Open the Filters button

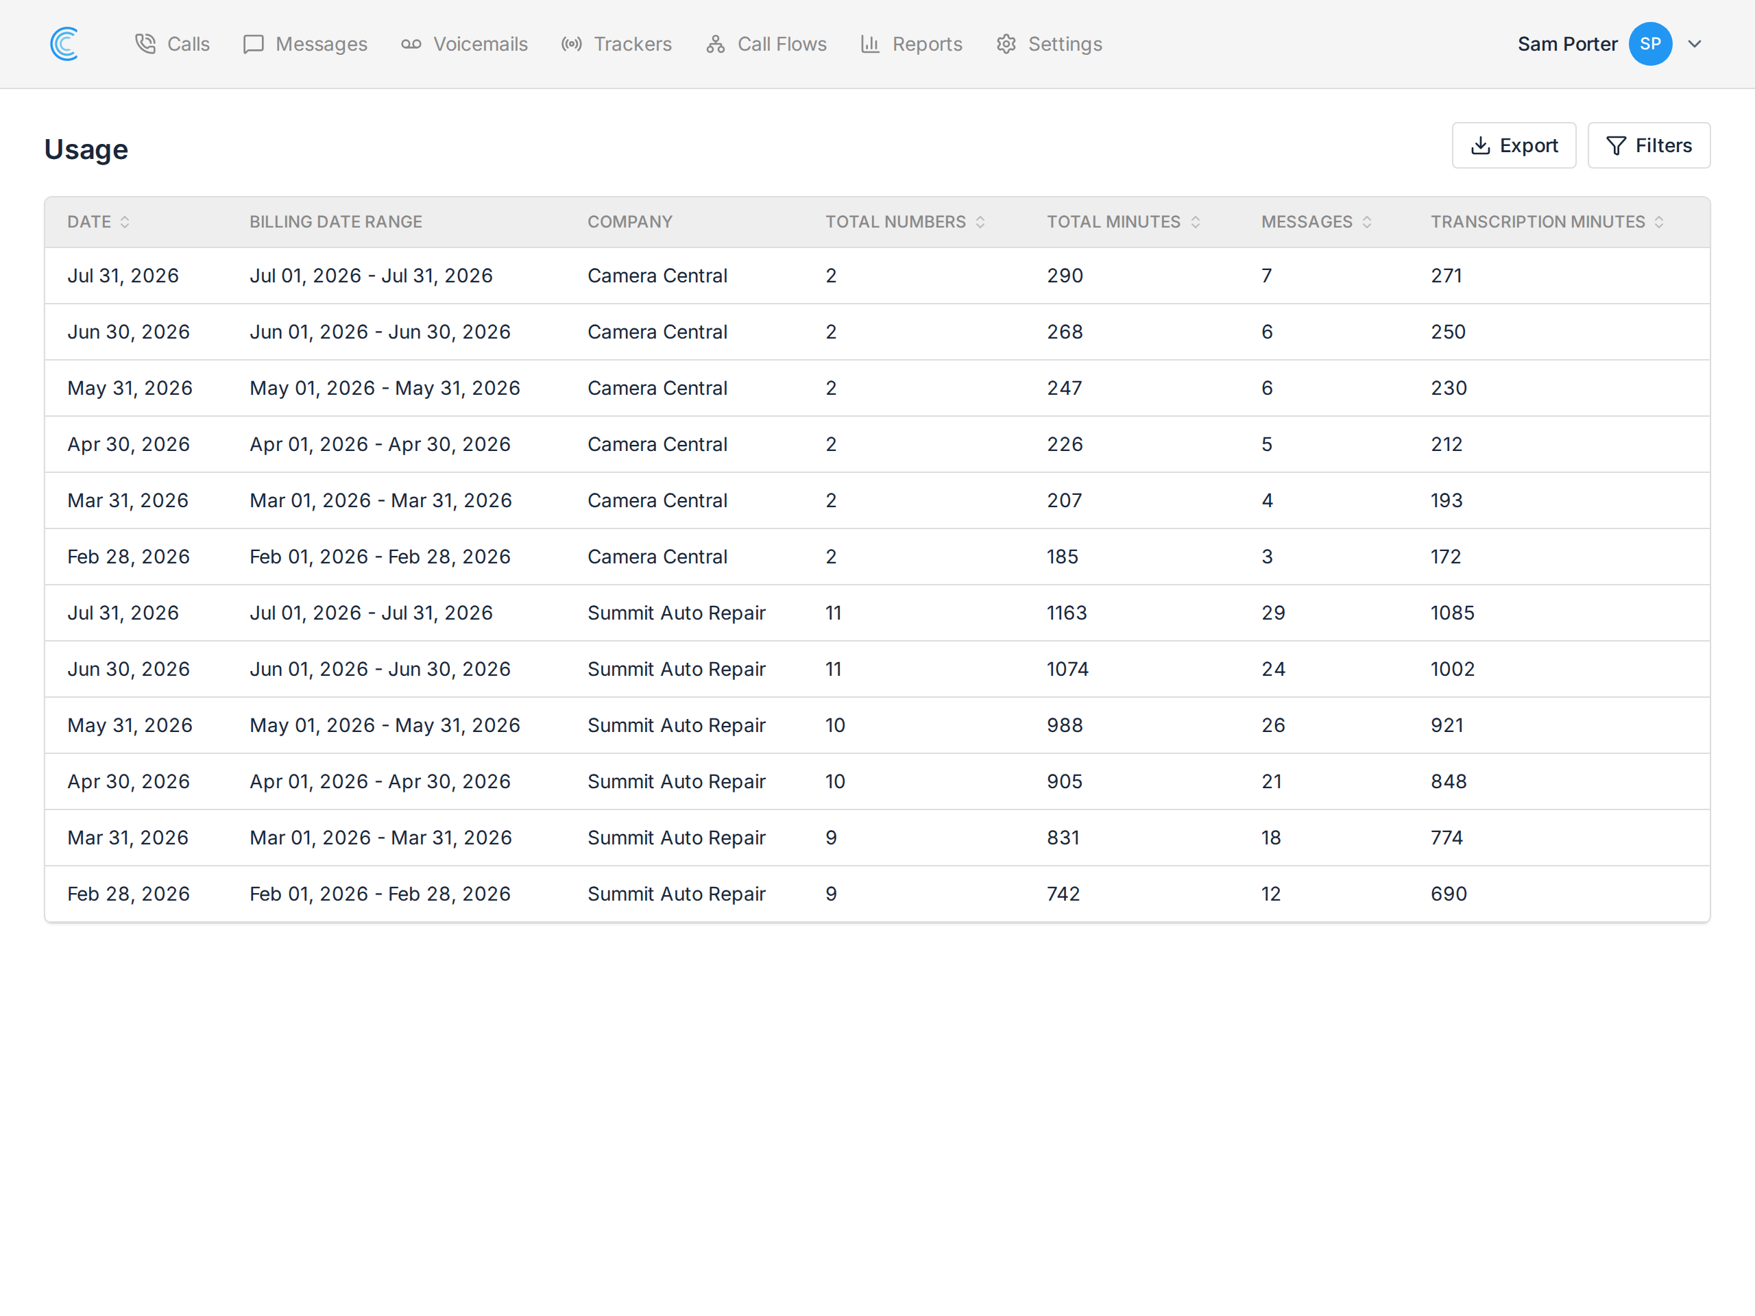point(1649,145)
